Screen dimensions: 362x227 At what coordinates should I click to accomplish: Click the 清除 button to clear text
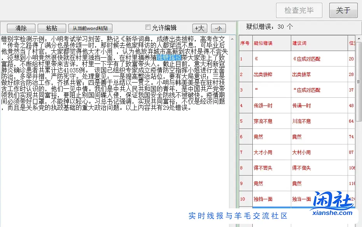21,28
